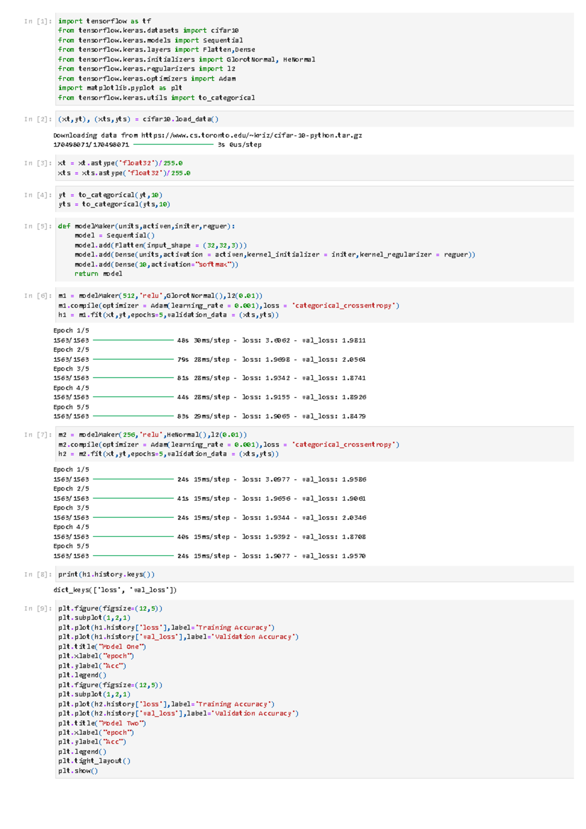The height and width of the screenshot is (829, 586).
Task: Click the h2 = m2.fit line
Action: point(168,454)
